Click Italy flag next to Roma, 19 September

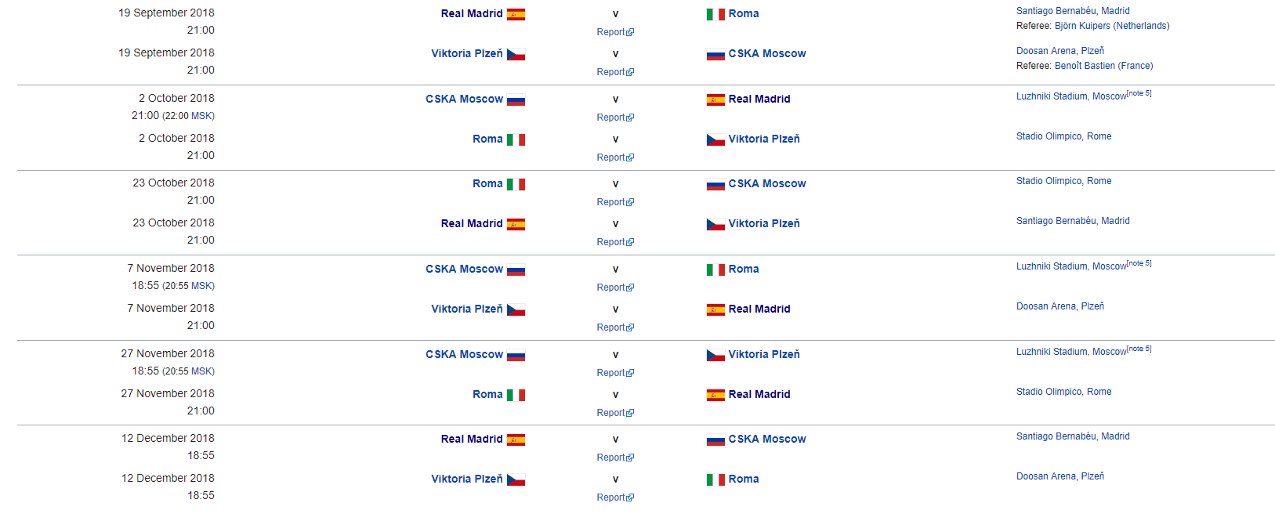tap(715, 14)
